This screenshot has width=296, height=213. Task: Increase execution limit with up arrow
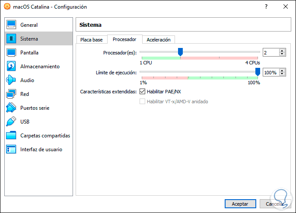pyautogui.click(x=282, y=70)
